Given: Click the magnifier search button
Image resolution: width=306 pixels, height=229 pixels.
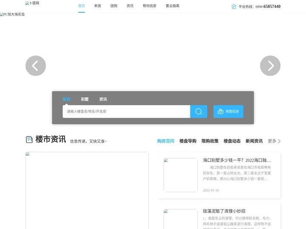Looking at the screenshot, I should click(x=198, y=112).
